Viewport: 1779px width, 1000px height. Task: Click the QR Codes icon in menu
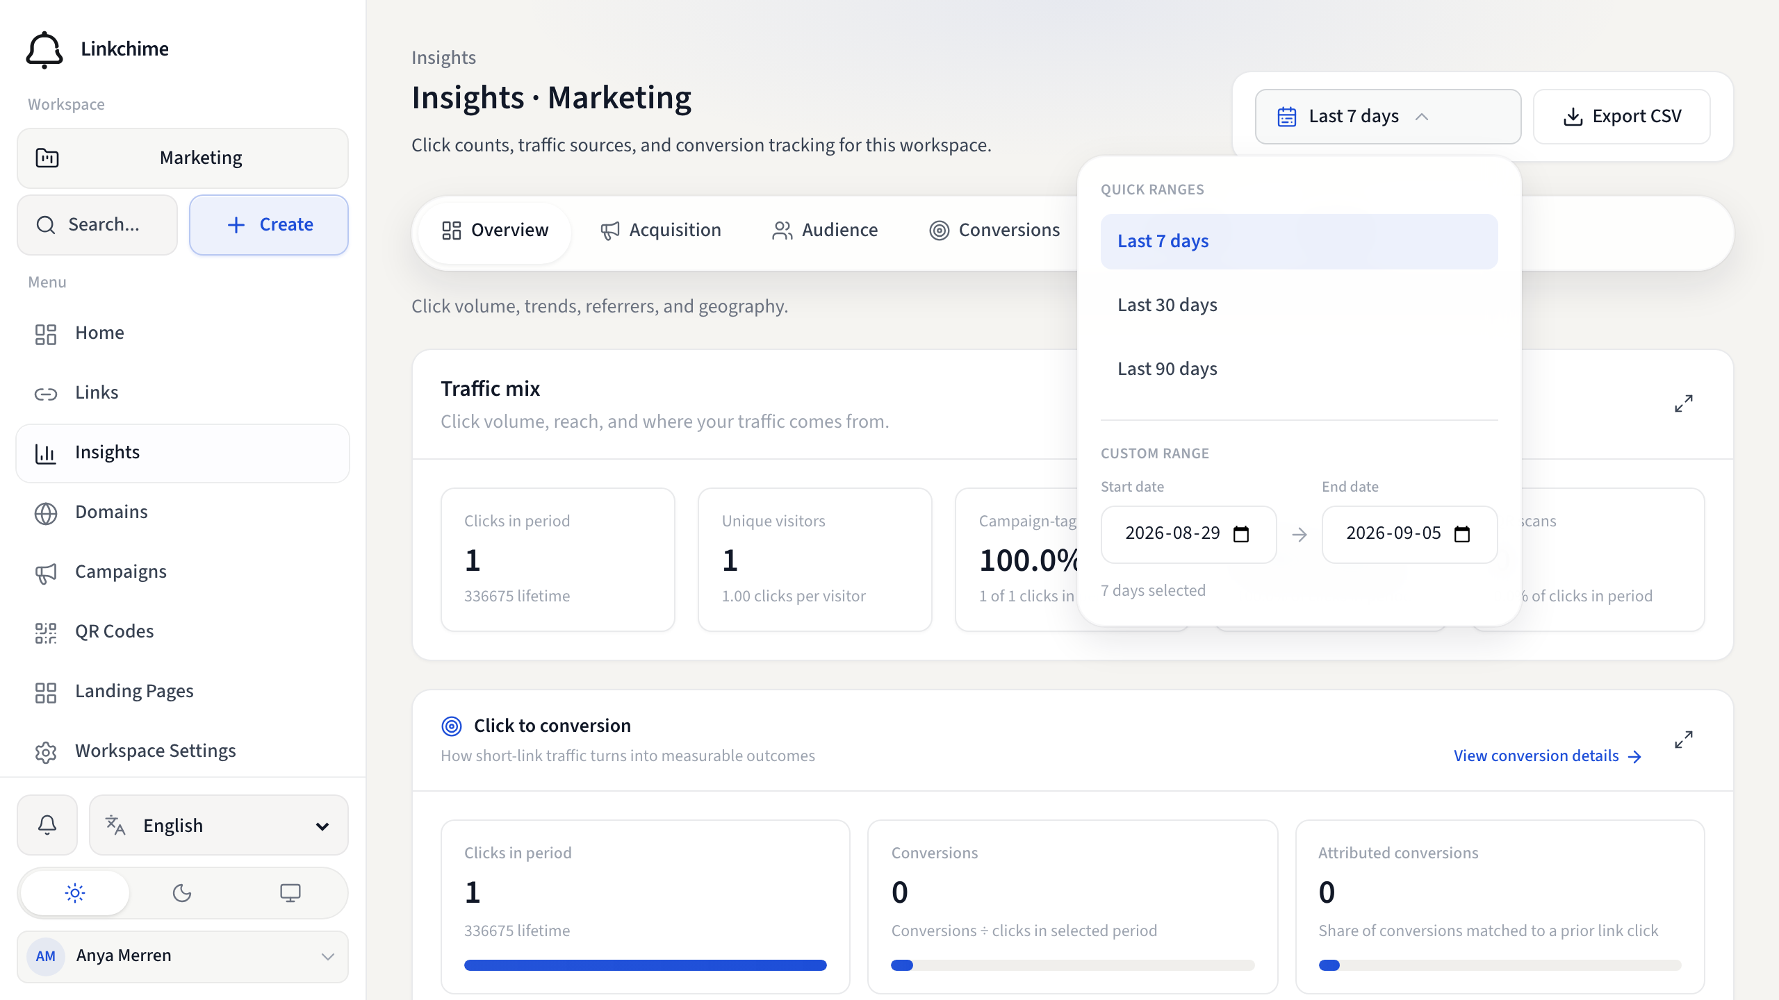tap(46, 632)
